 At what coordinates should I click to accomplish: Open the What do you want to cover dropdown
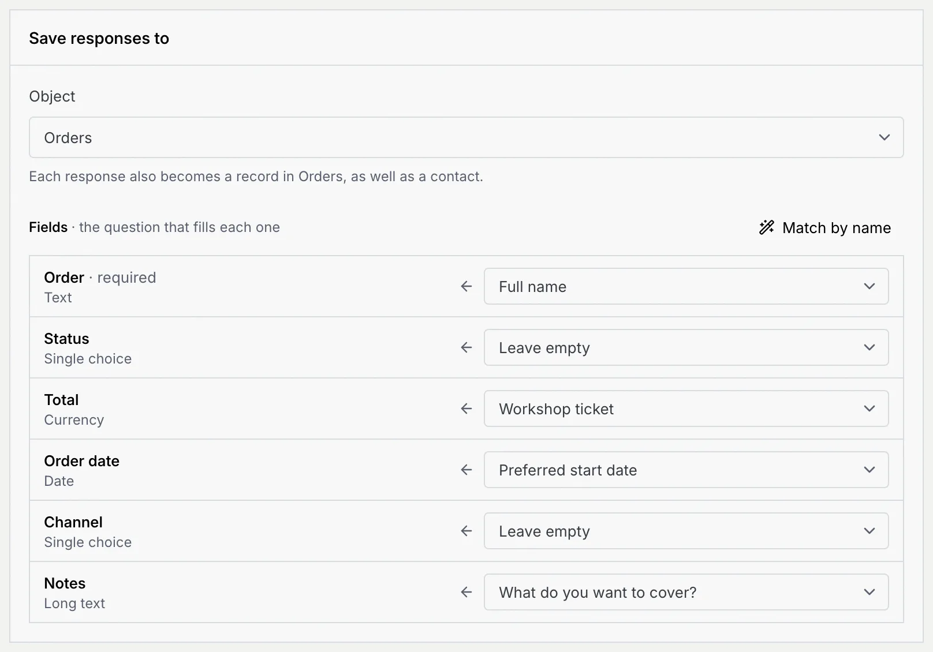coord(686,592)
